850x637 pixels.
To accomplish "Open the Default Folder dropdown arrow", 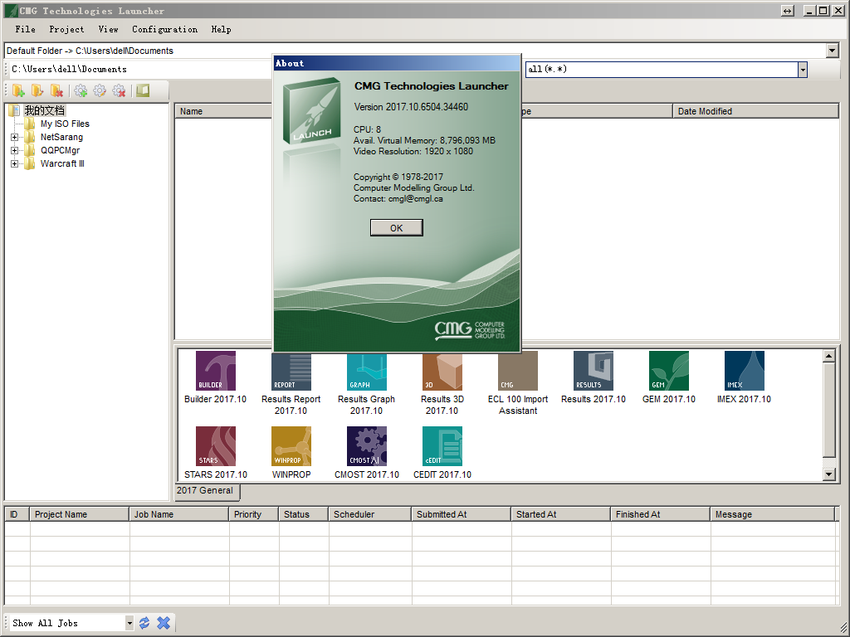I will [833, 51].
